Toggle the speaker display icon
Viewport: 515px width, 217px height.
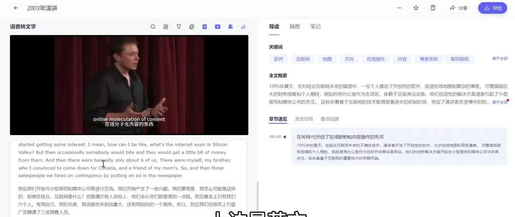point(230,27)
